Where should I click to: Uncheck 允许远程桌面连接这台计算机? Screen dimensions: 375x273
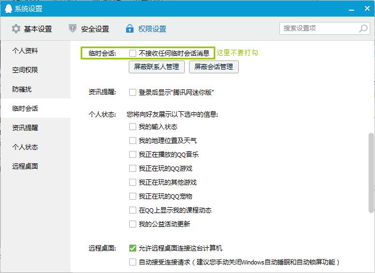[x=133, y=248]
